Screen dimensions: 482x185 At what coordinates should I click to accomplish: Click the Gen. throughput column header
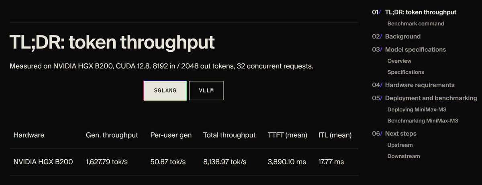(112, 135)
